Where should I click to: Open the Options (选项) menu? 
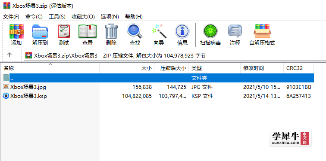110,17
